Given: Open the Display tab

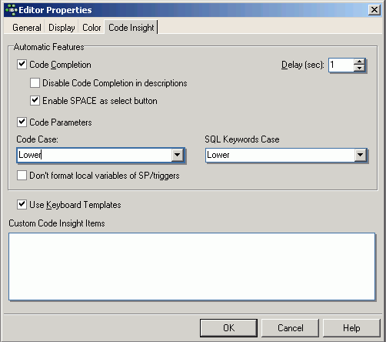Looking at the screenshot, I should [x=62, y=28].
